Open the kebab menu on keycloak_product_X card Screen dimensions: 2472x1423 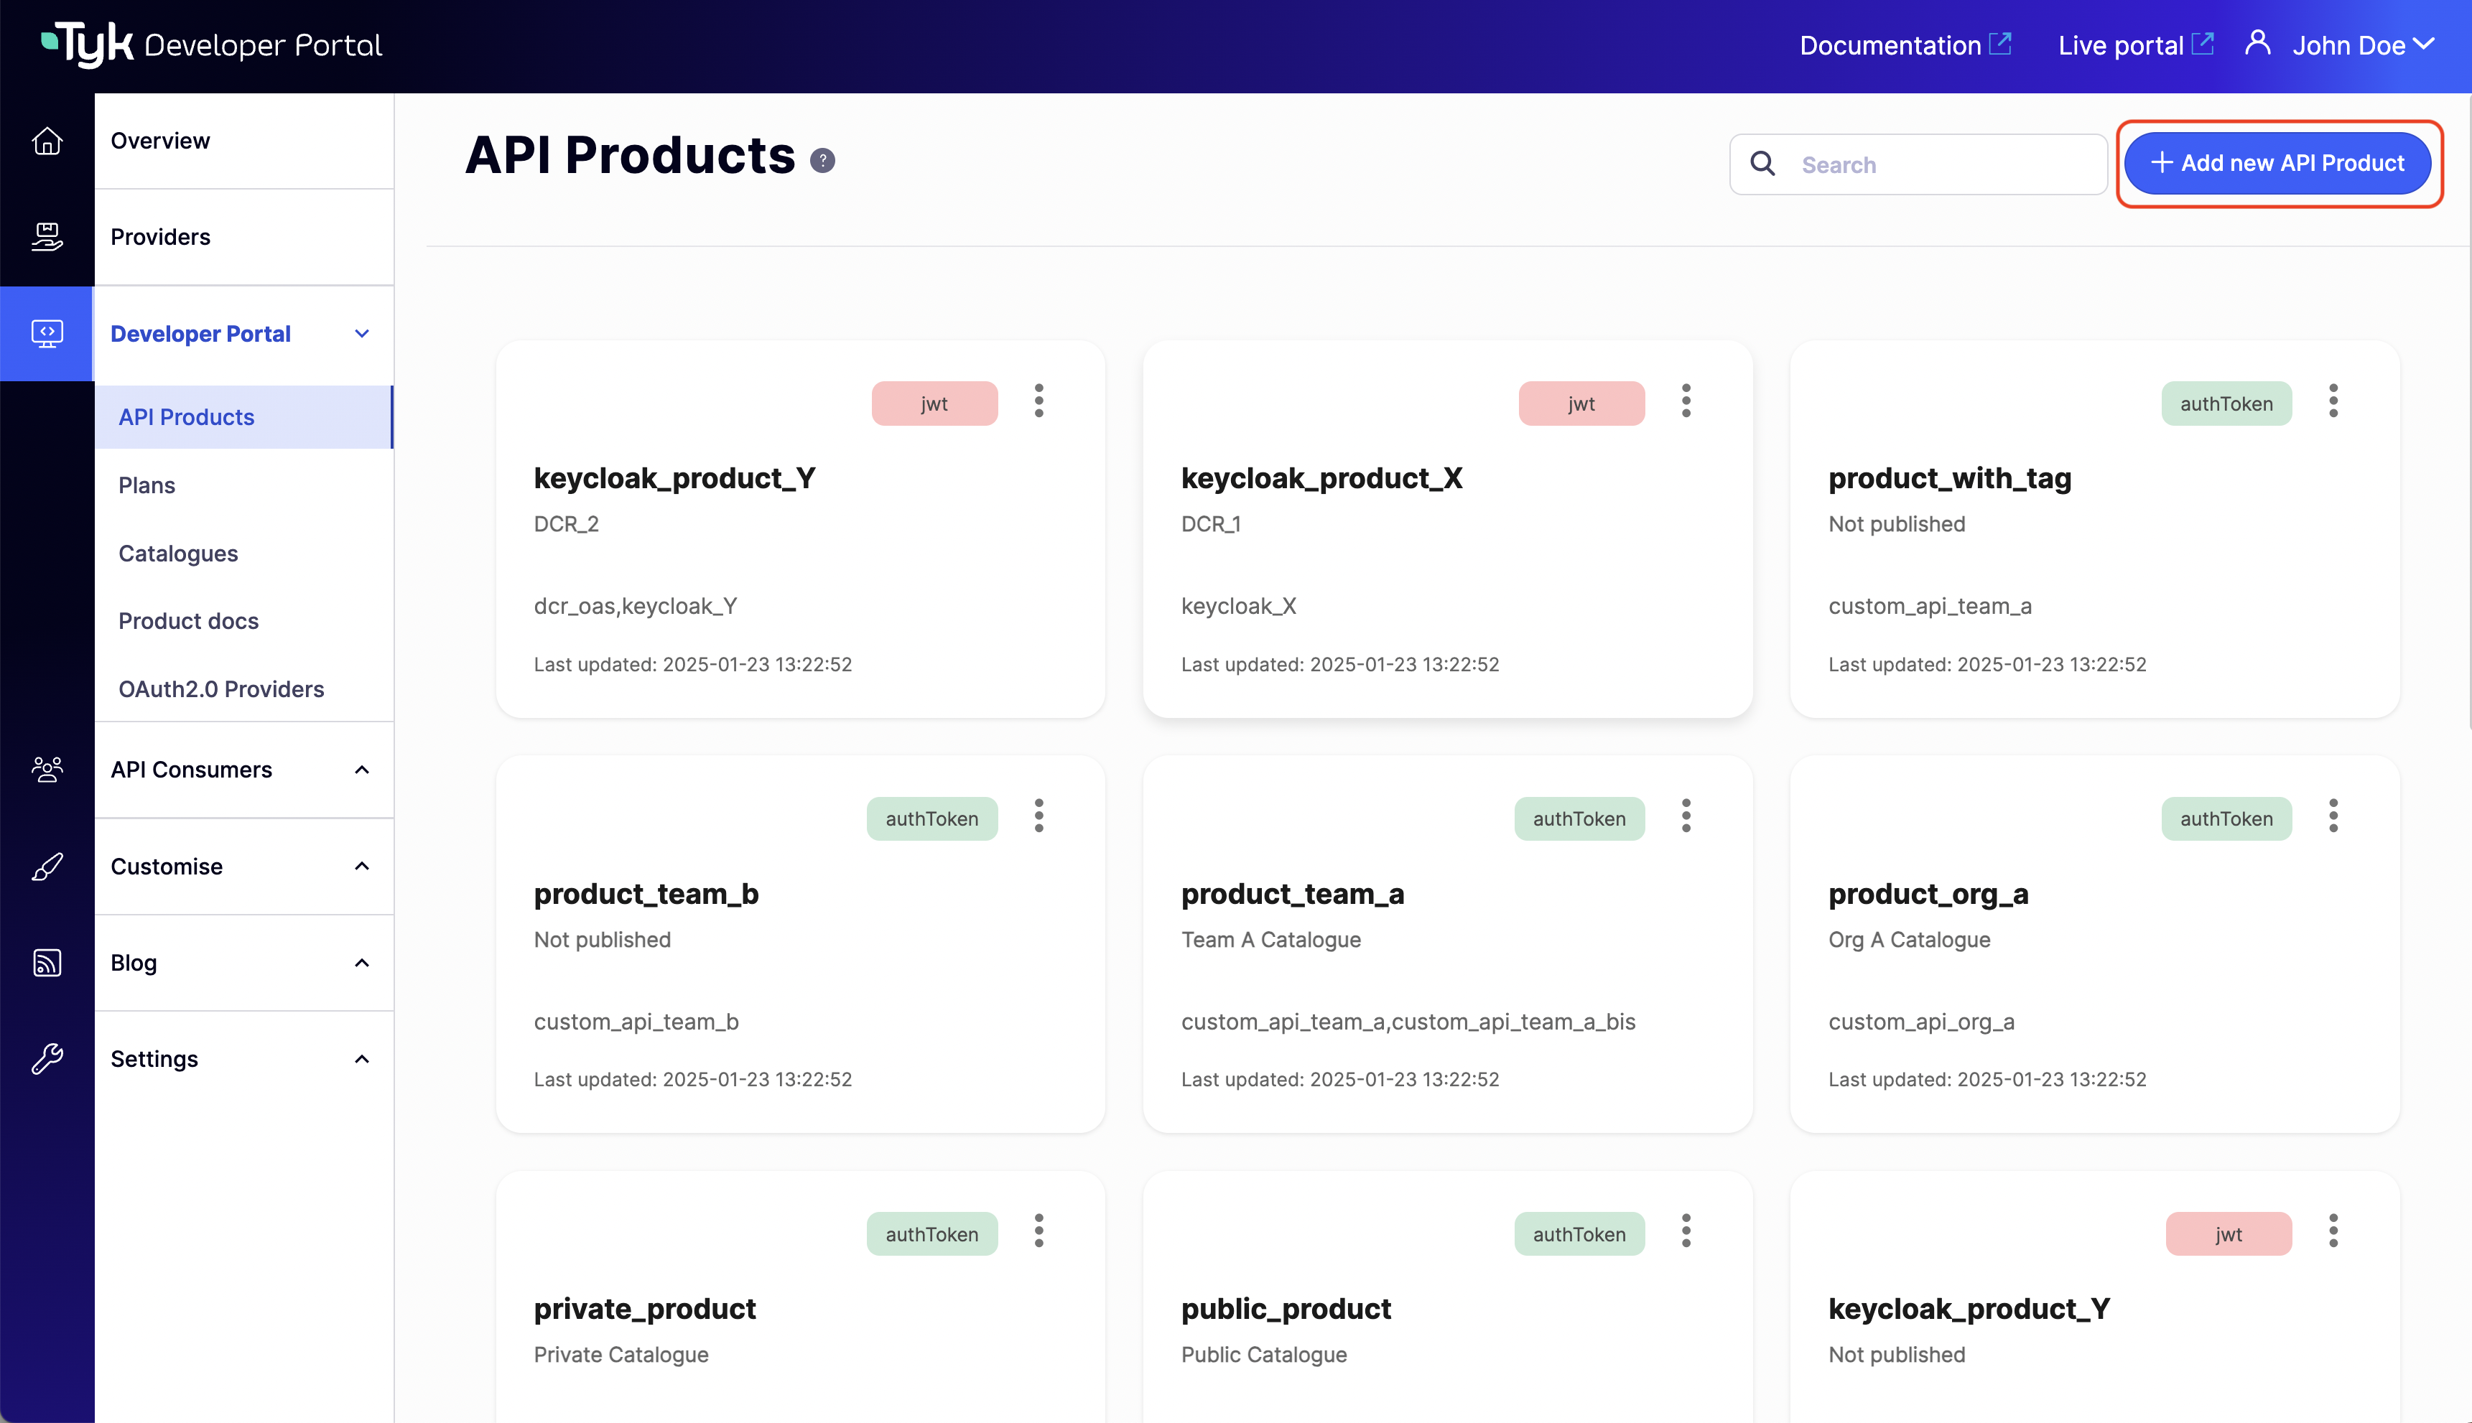tap(1685, 400)
